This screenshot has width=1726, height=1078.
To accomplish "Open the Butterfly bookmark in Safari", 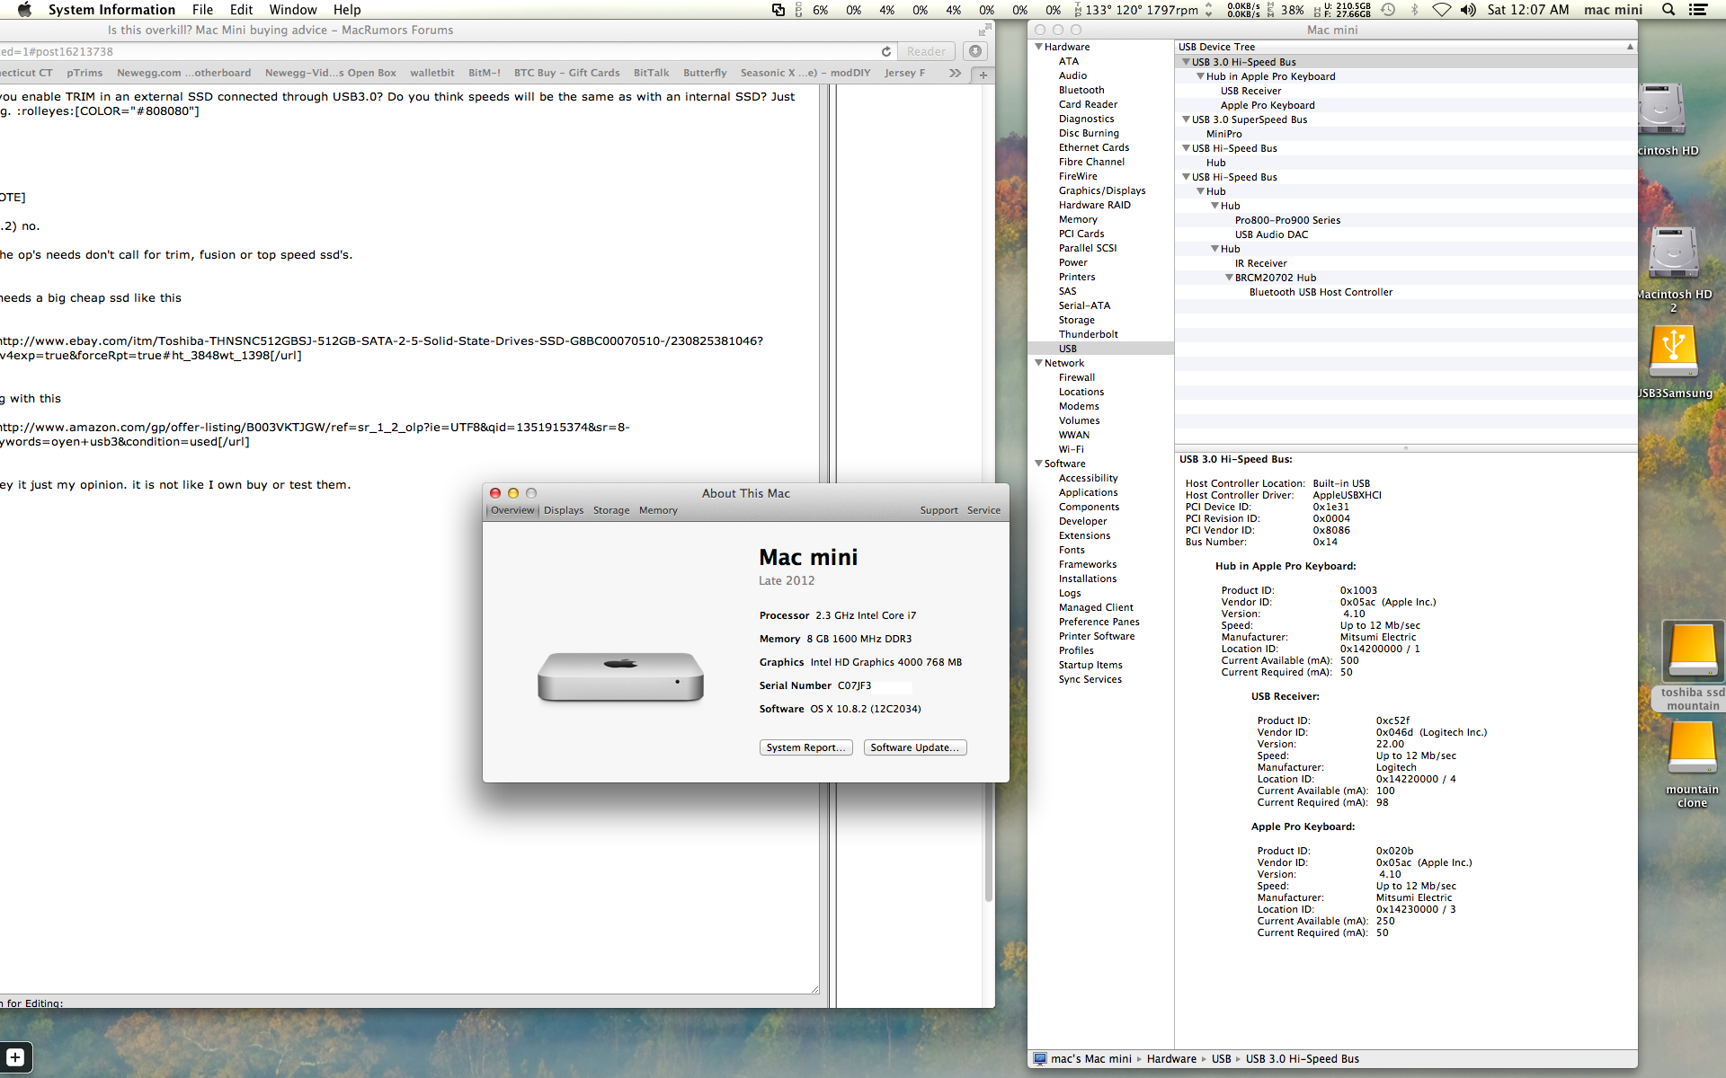I will coord(705,73).
